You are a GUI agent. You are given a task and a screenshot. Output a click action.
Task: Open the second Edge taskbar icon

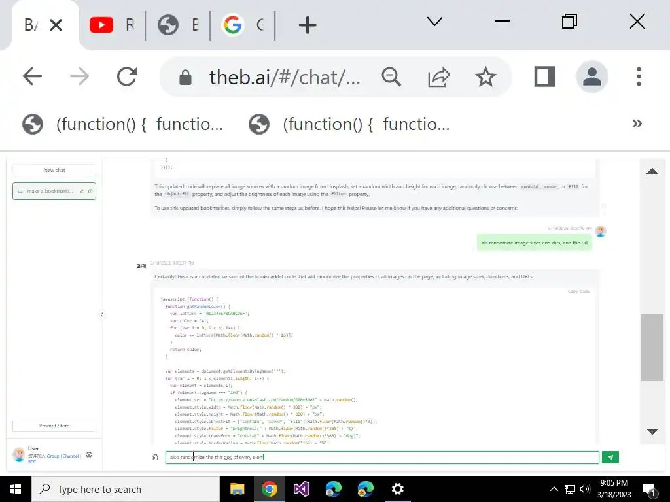click(365, 489)
